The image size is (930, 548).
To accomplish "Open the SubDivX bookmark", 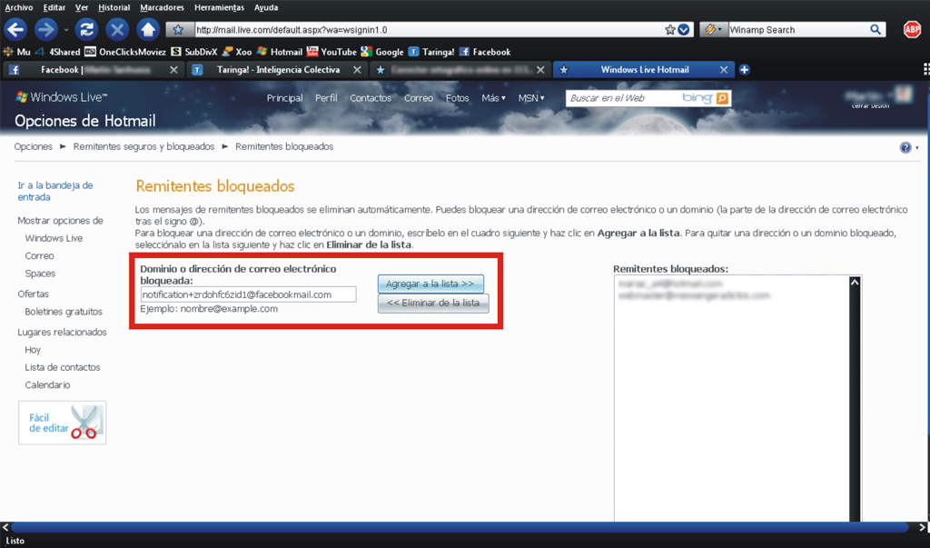I will pos(194,52).
